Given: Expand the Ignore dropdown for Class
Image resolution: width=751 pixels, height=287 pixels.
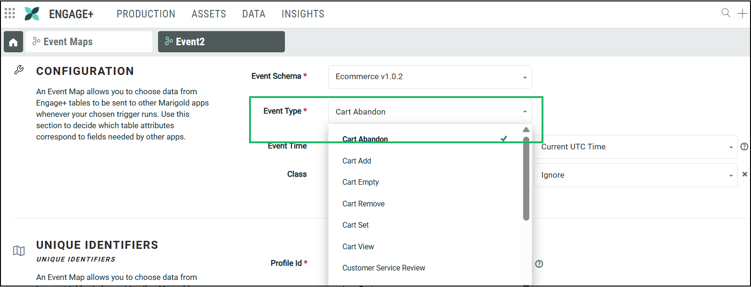Looking at the screenshot, I should point(635,175).
